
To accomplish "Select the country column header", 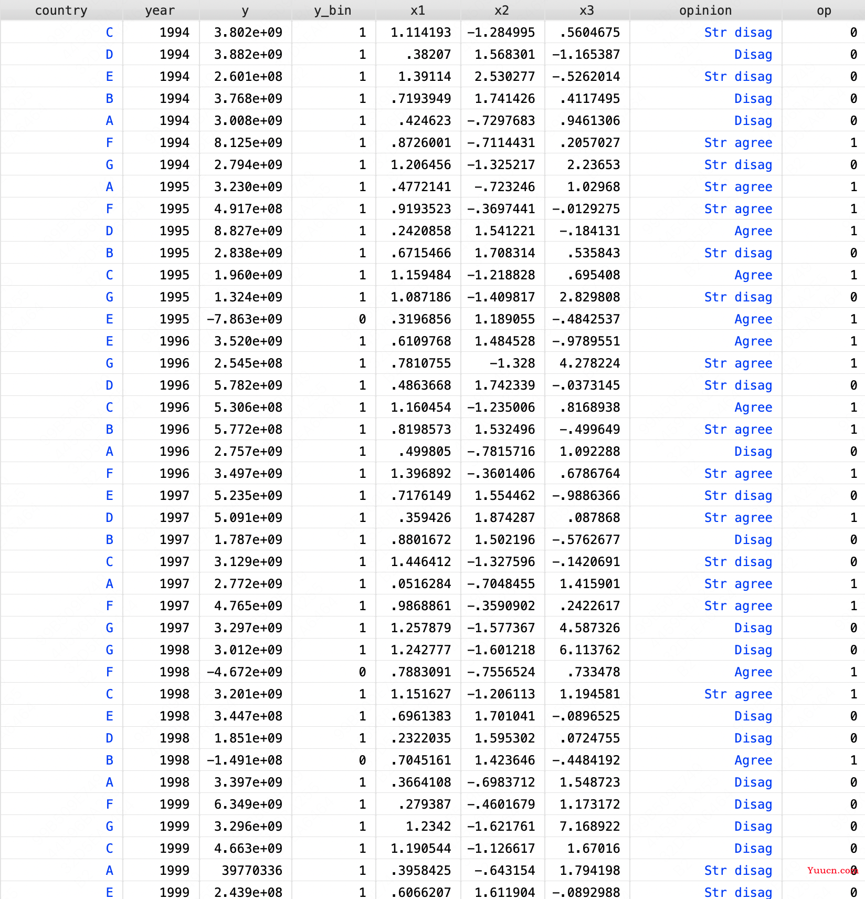I will [61, 11].
